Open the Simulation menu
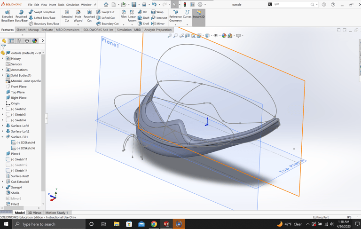This screenshot has height=229, width=361. pos(72,5)
